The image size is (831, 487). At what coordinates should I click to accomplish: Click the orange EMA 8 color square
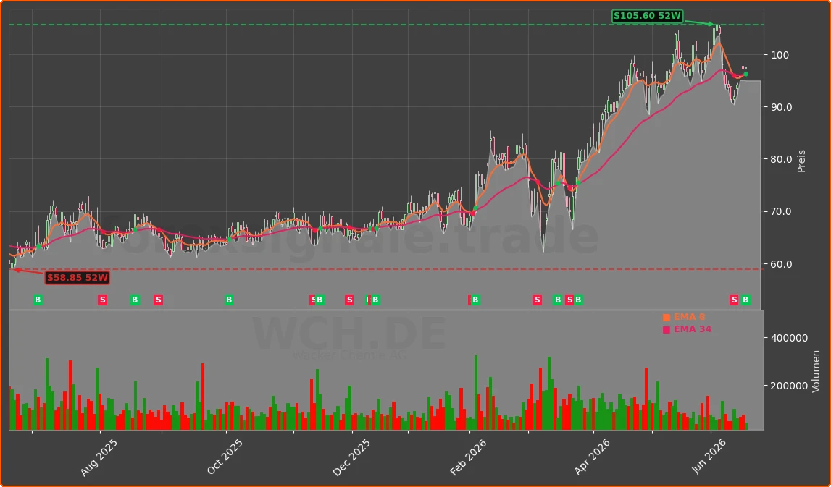pyautogui.click(x=667, y=318)
